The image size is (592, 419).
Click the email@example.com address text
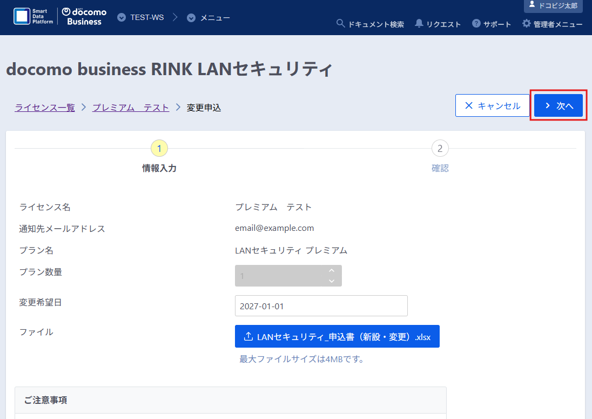coord(274,228)
